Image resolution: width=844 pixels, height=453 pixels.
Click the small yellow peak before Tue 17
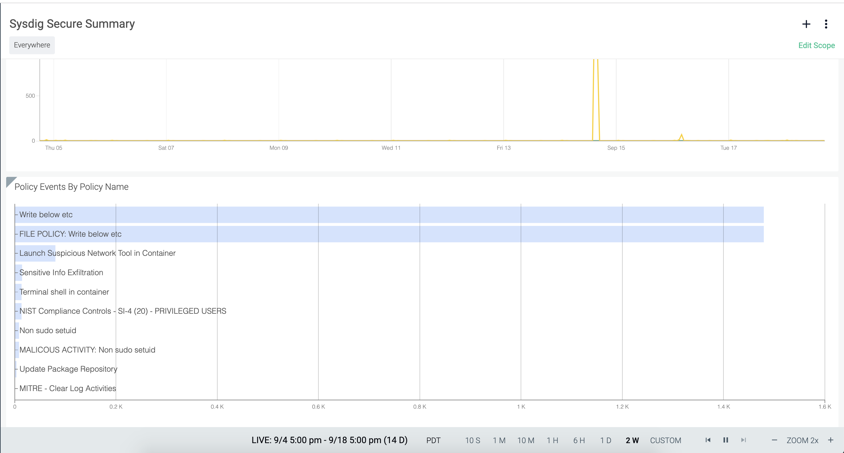(x=682, y=137)
